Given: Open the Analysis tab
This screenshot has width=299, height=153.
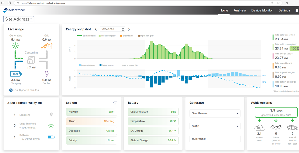Looking at the screenshot, I should tap(240, 10).
